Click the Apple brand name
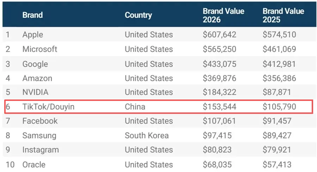This screenshot has height=172, width=317. point(33,35)
